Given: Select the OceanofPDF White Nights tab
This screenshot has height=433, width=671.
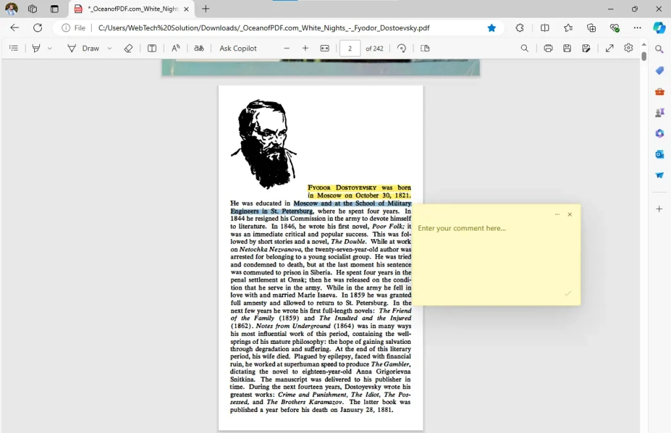Looking at the screenshot, I should point(132,9).
